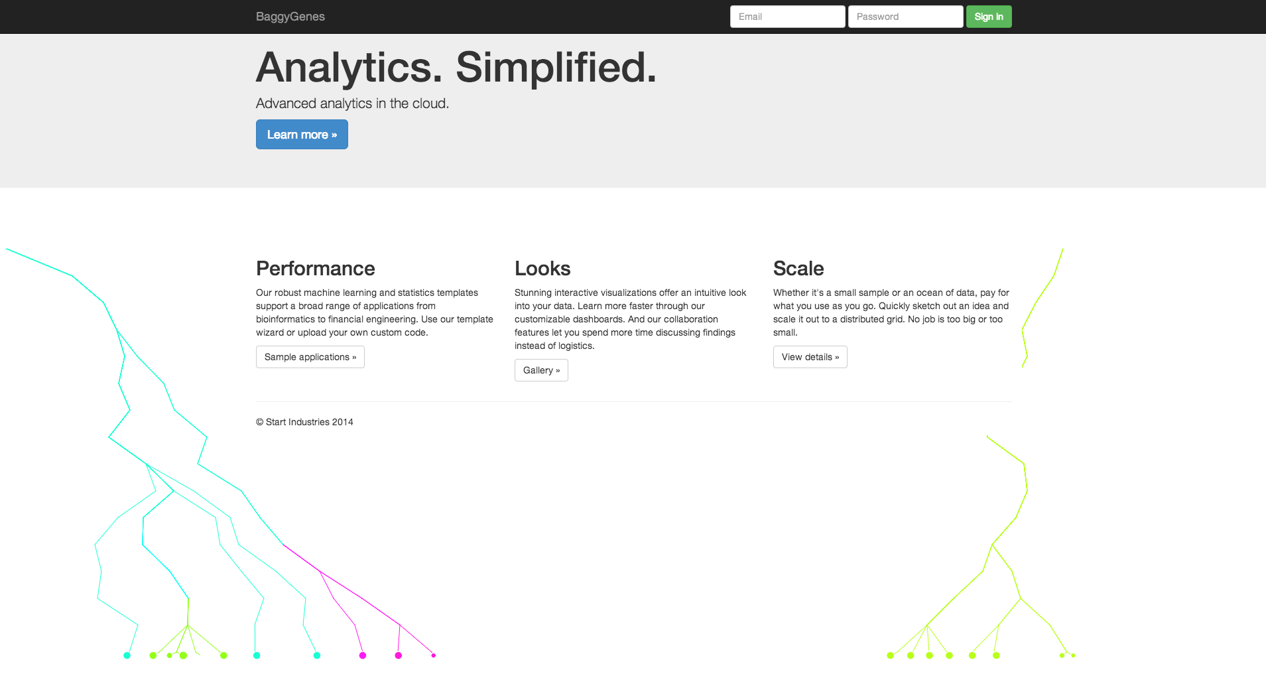This screenshot has height=680, width=1266.
Task: Click the Scale section heading
Action: tap(798, 269)
